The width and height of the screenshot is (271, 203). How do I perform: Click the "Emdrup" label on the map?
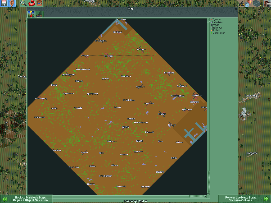click(105, 79)
